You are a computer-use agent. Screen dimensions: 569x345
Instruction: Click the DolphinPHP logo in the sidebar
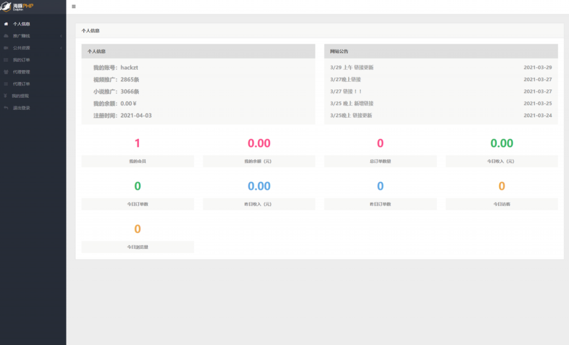pos(21,7)
